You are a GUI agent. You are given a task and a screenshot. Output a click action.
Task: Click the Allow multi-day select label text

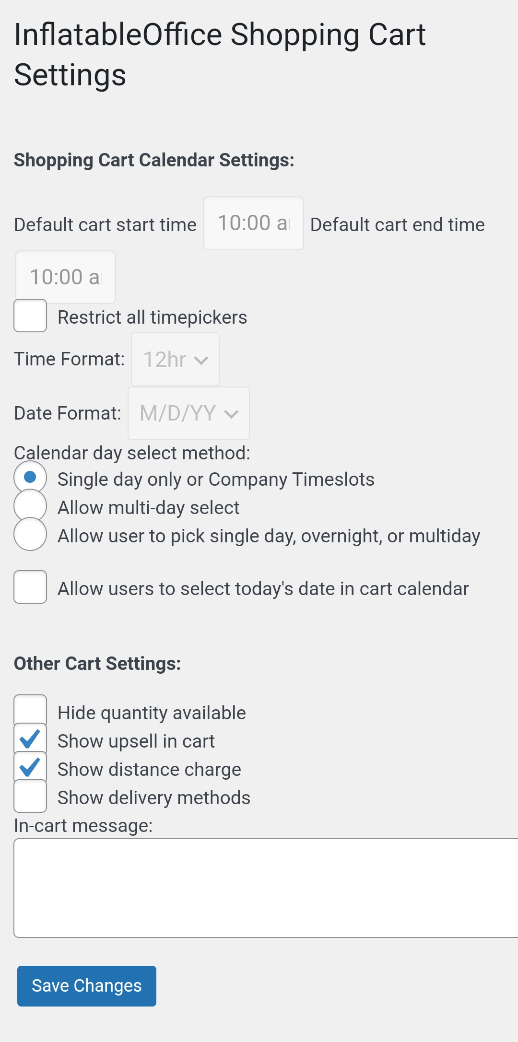(148, 508)
